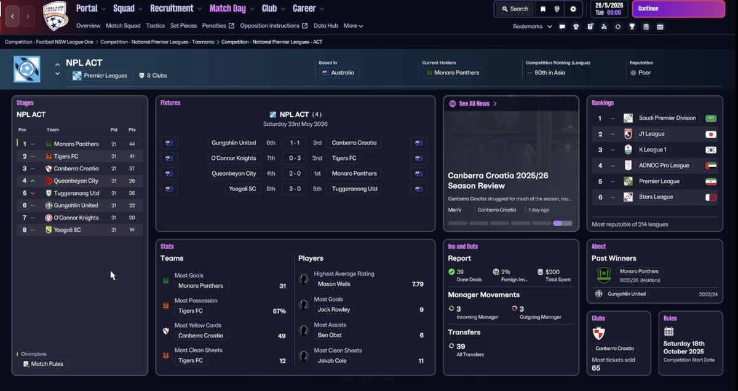
Task: Open the finances coins shortcut icon
Action: coord(646,26)
